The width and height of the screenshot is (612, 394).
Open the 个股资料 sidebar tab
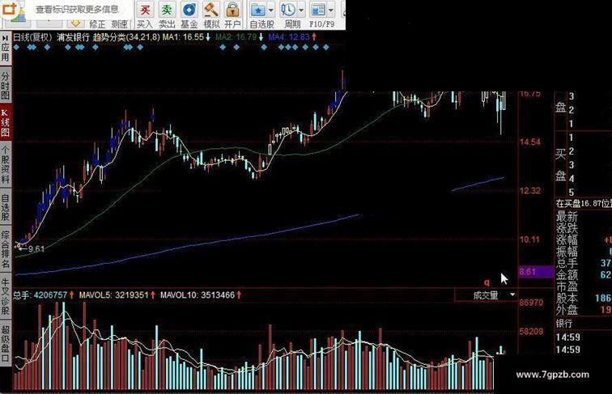point(5,164)
